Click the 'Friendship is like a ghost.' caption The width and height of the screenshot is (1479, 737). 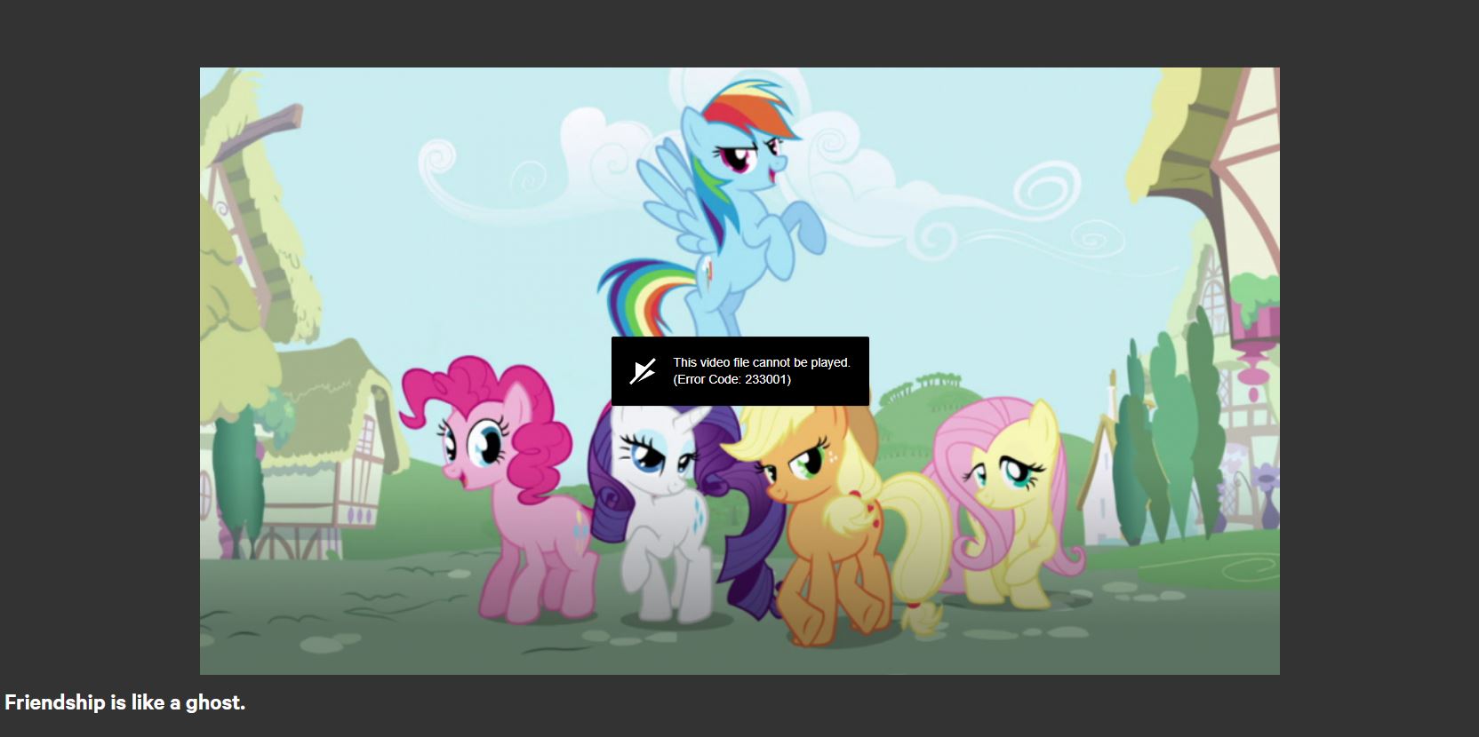pyautogui.click(x=125, y=702)
